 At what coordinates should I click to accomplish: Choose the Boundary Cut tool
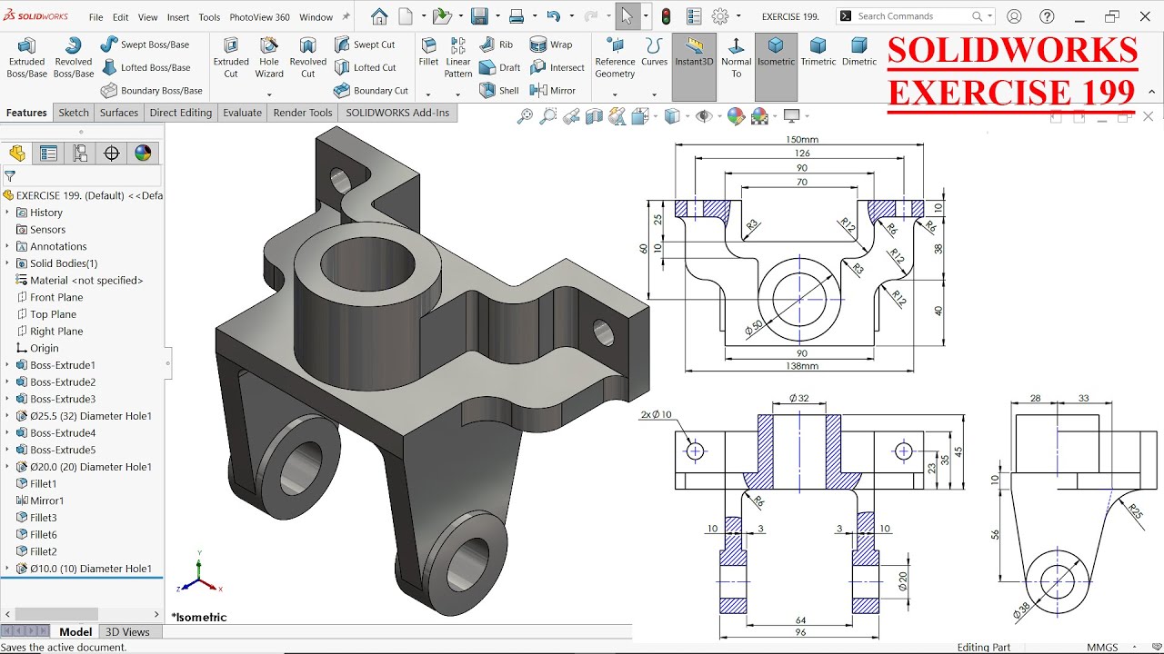370,90
